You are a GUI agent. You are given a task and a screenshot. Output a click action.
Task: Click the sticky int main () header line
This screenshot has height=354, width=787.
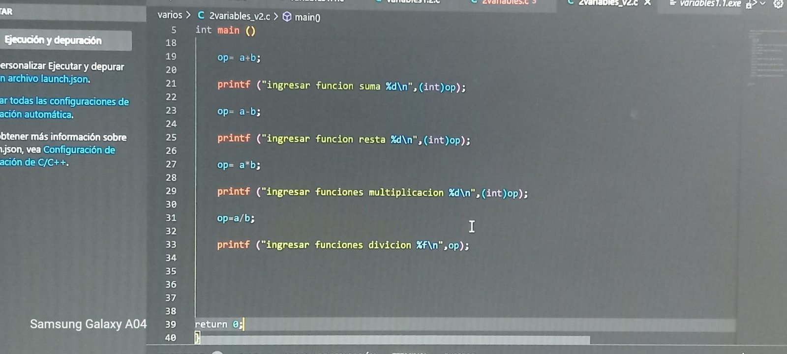coord(225,30)
